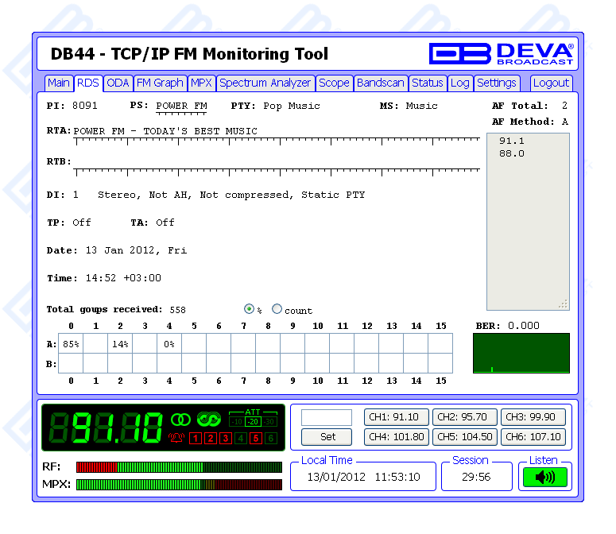The height and width of the screenshot is (534, 616).
Task: Click the frequency input field
Action: coord(326,417)
